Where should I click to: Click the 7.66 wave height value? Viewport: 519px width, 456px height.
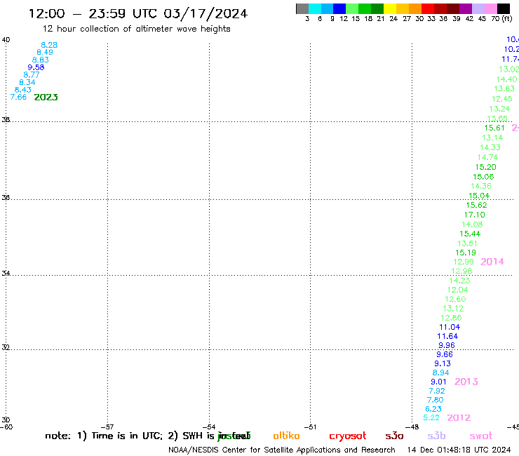coord(18,97)
